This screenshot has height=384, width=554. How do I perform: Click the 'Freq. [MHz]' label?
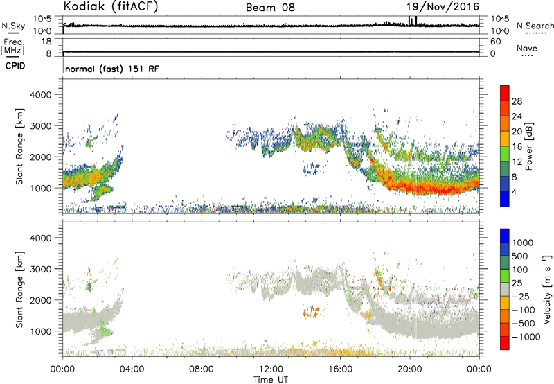pyautogui.click(x=13, y=46)
